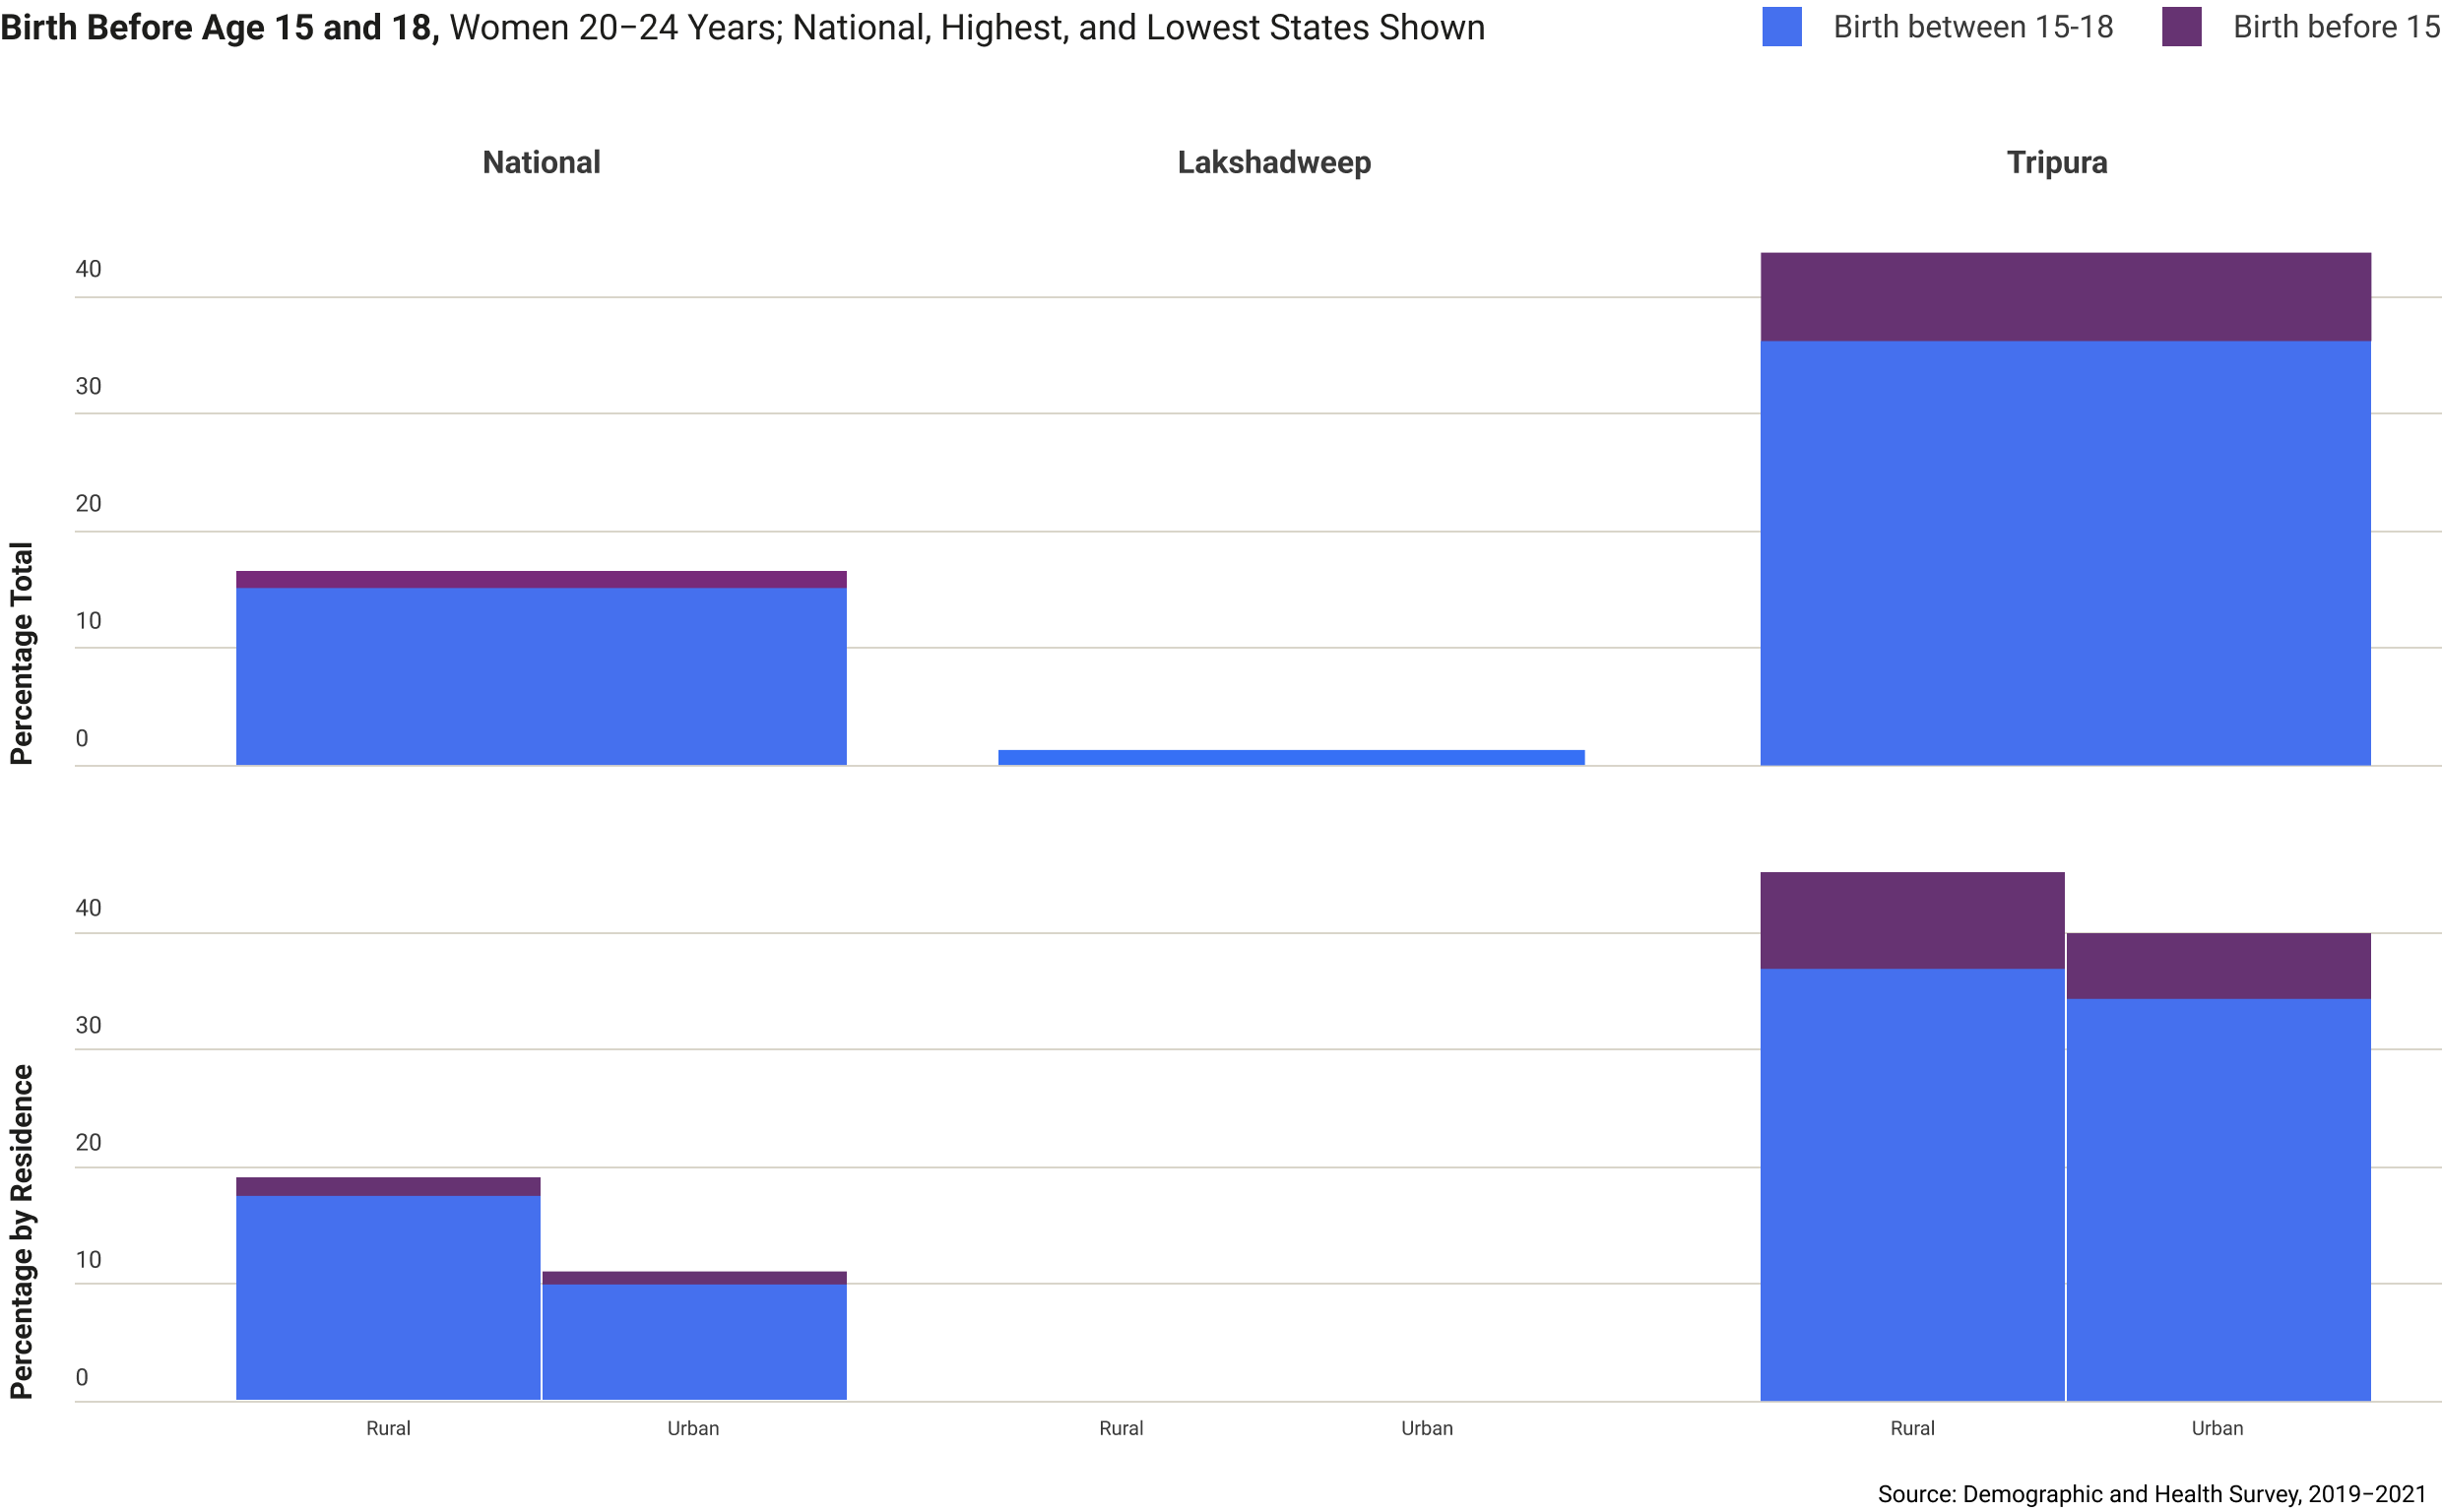Click the Tripura Urban purple bar segment
Image resolution: width=2442 pixels, height=1512 pixels.
click(x=2218, y=965)
